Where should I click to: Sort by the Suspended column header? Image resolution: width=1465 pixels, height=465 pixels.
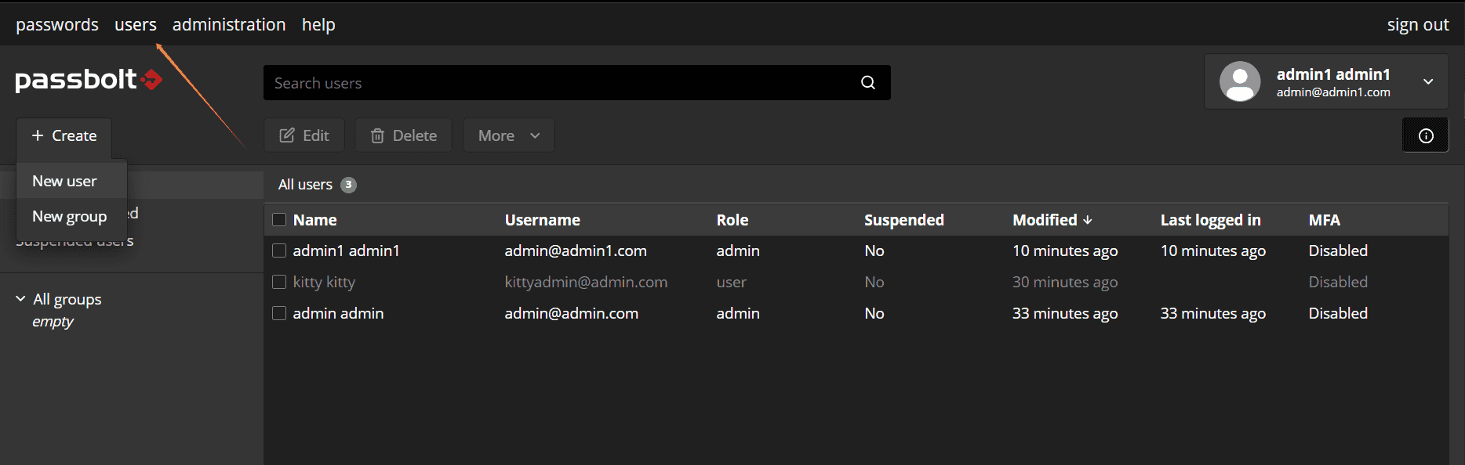(904, 220)
